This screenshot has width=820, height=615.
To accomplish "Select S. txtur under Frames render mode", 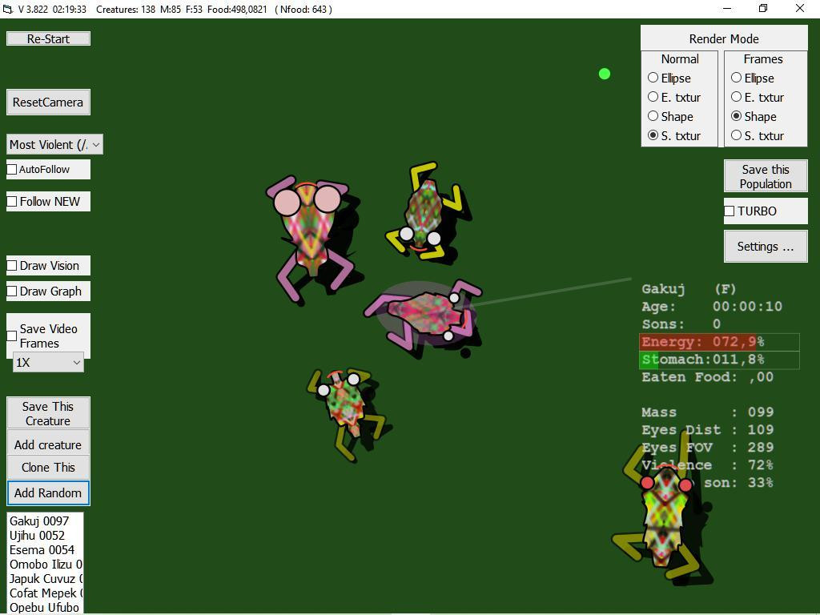I will [736, 135].
